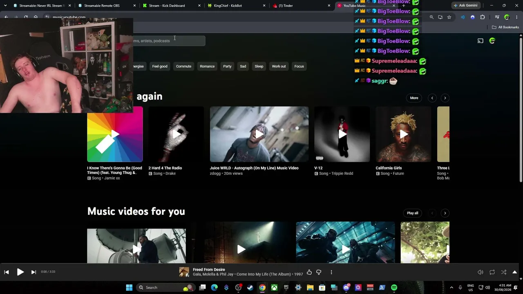Switch to KingChief - KickBot tab
The height and width of the screenshot is (294, 523).
(x=237, y=6)
